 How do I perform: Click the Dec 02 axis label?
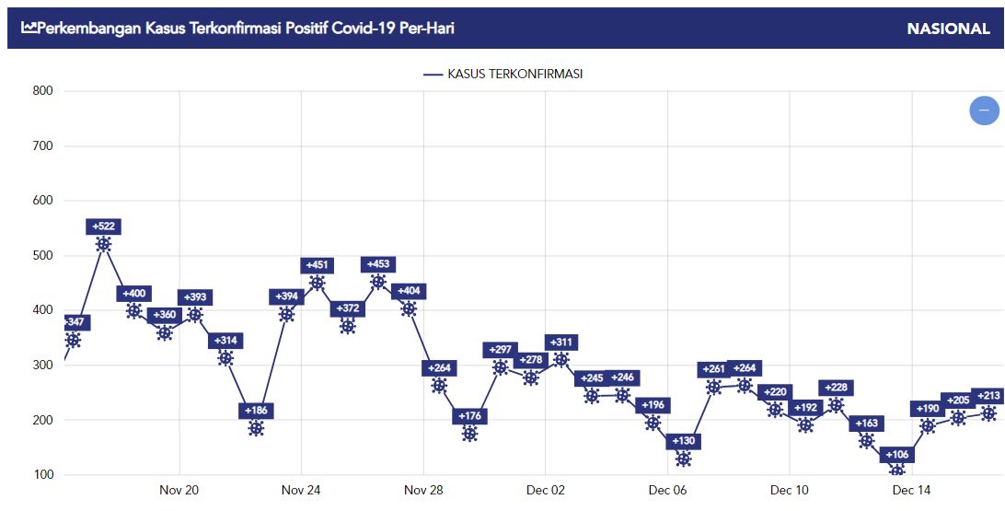(546, 491)
